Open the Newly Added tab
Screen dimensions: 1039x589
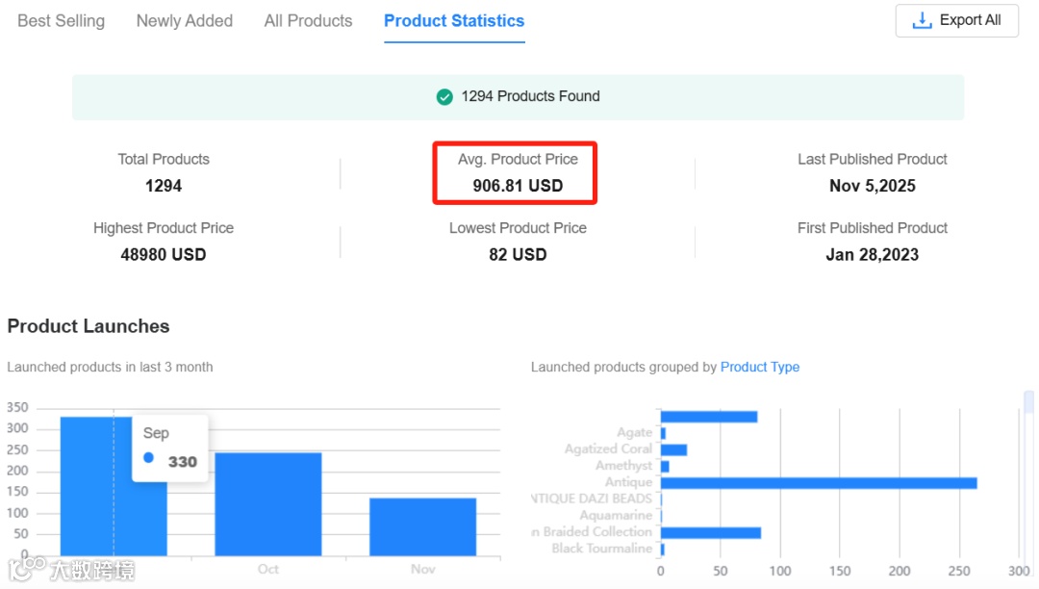pyautogui.click(x=185, y=21)
